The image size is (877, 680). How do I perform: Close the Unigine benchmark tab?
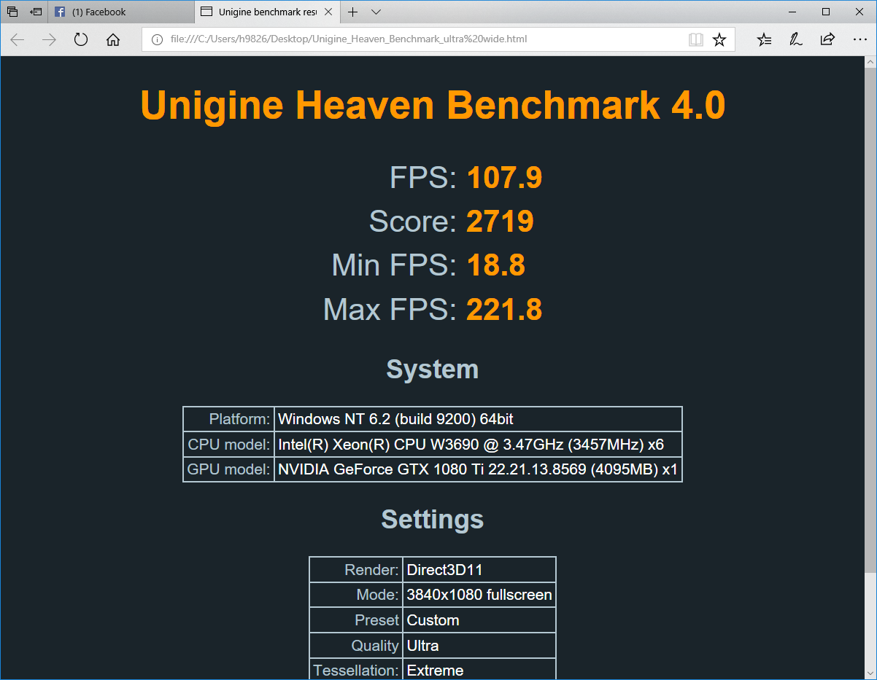pos(328,12)
